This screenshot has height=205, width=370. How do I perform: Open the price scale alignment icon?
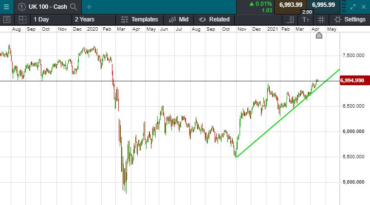(x=291, y=19)
